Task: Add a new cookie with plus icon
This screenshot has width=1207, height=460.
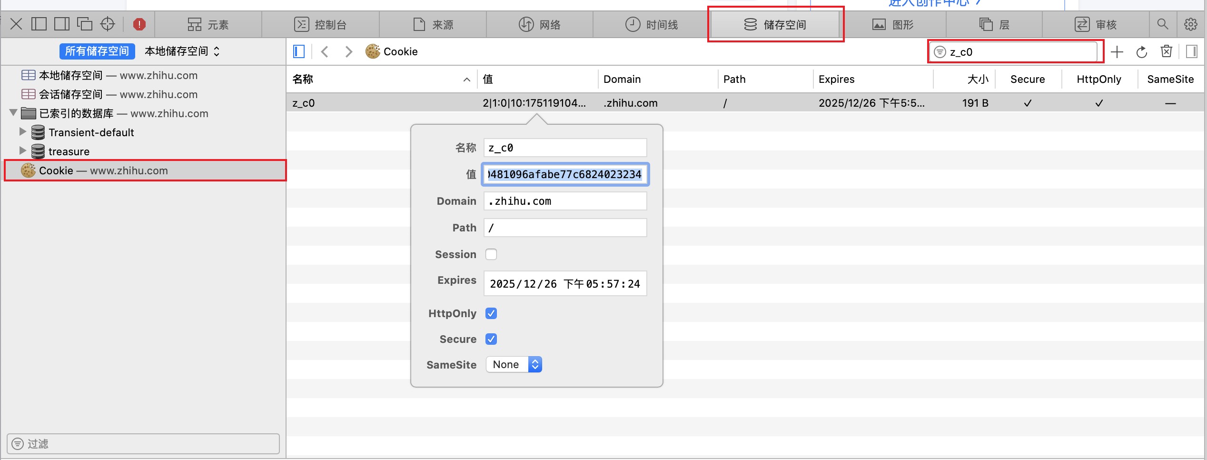Action: pyautogui.click(x=1117, y=52)
